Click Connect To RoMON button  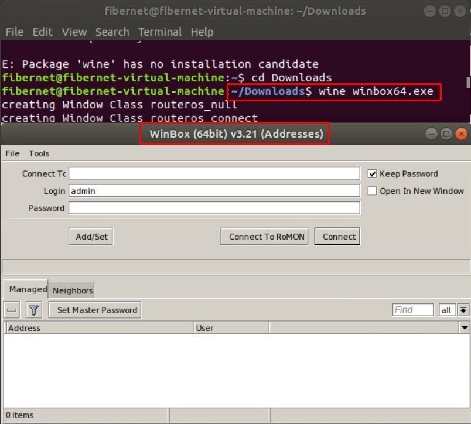(x=265, y=237)
